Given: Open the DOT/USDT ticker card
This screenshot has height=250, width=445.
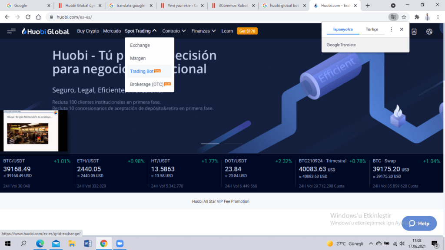Looking at the screenshot, I should (258, 173).
